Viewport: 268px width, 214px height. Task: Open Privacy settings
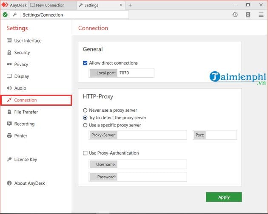21,65
